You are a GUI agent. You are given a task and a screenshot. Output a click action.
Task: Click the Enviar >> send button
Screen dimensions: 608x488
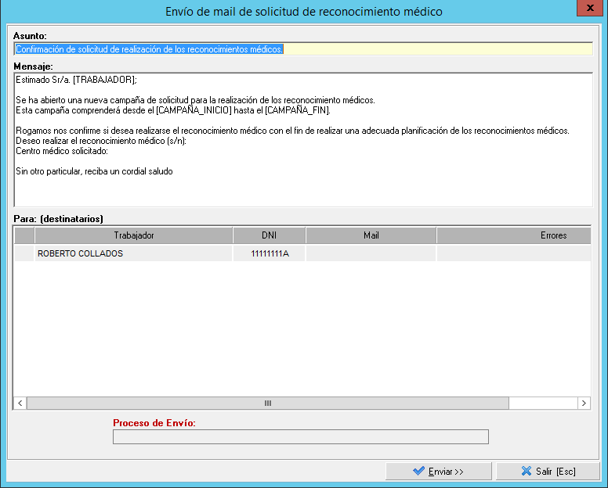click(x=439, y=472)
